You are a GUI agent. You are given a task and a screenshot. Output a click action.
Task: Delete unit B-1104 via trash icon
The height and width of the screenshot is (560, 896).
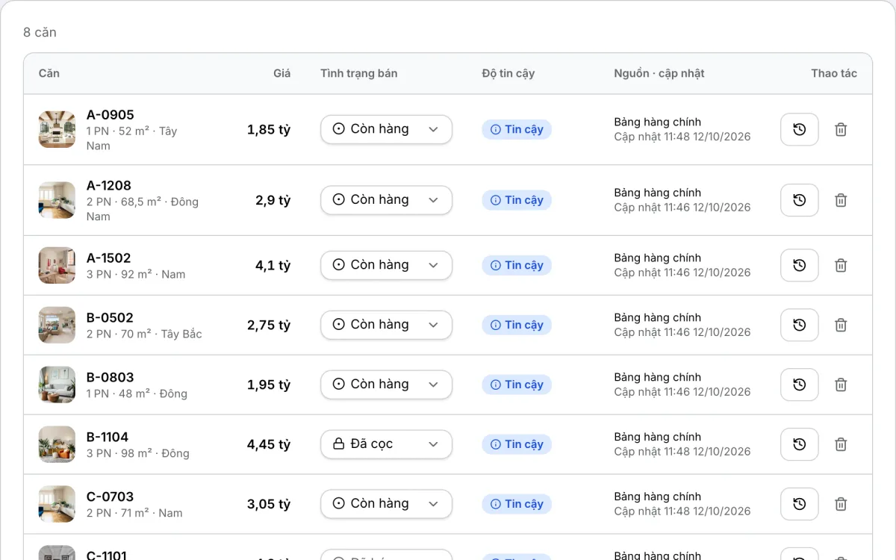click(841, 444)
